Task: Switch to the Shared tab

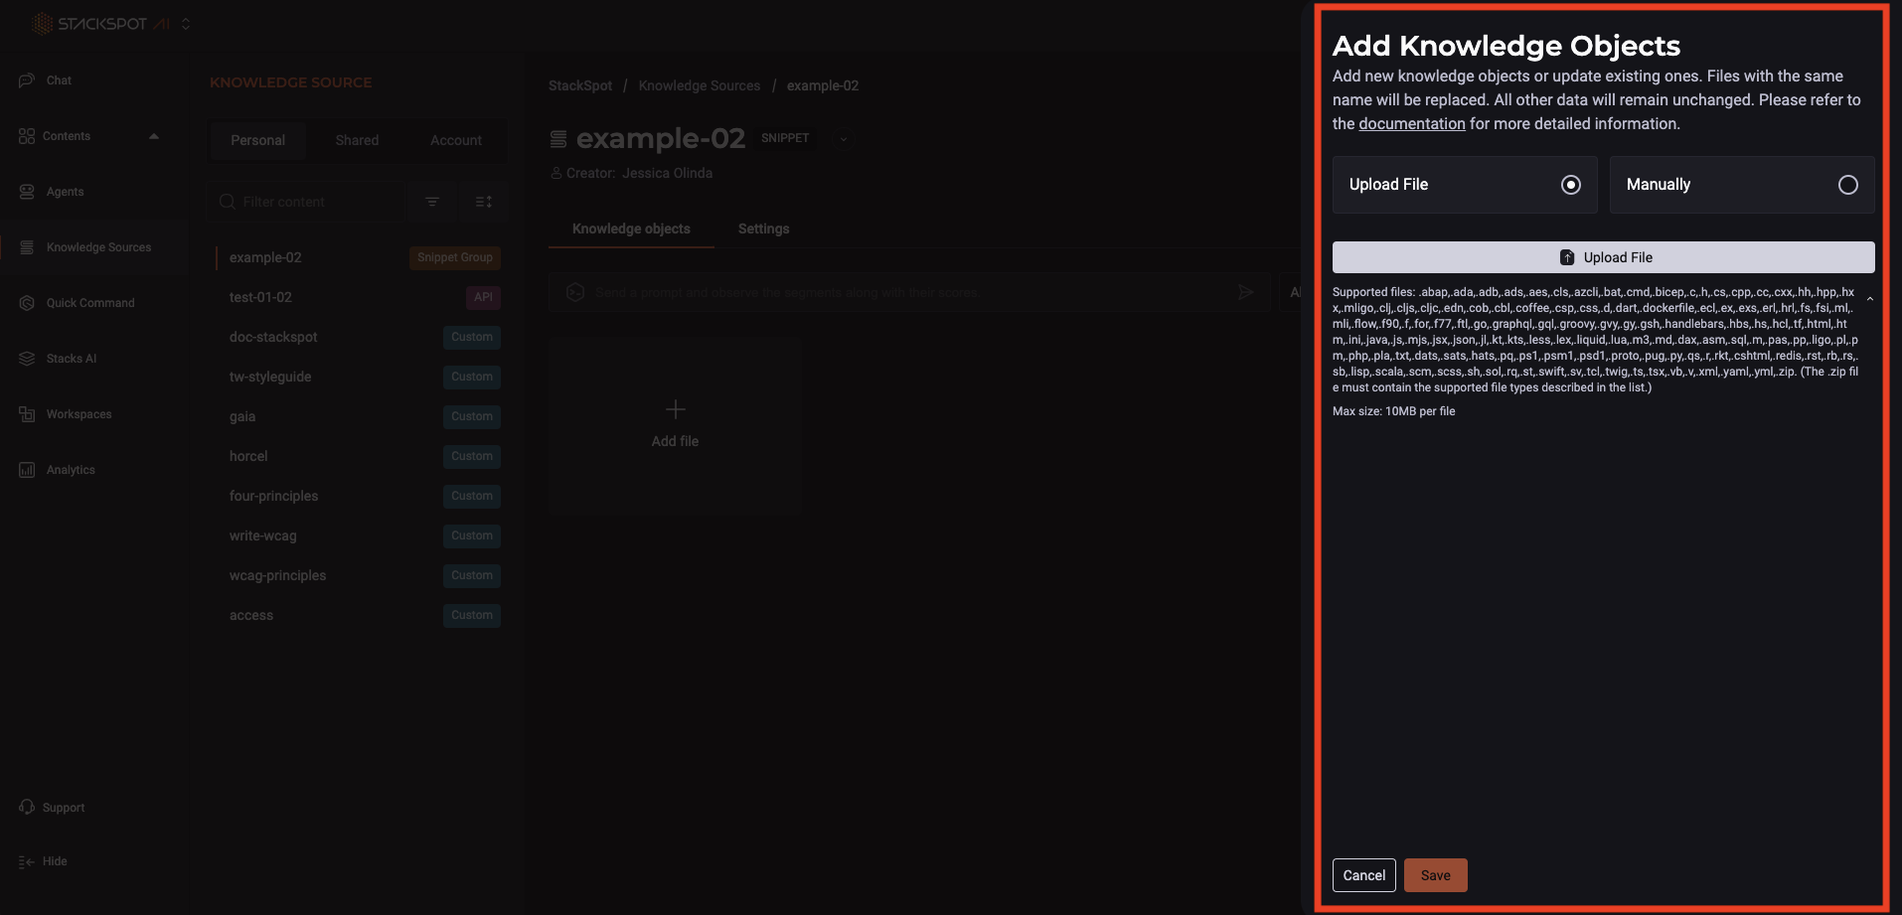Action: pos(357,140)
